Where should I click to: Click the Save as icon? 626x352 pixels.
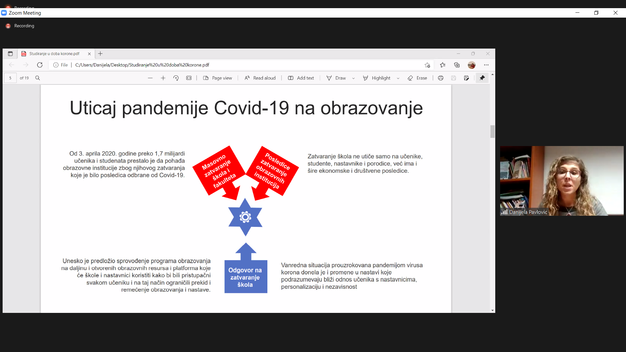(x=467, y=78)
